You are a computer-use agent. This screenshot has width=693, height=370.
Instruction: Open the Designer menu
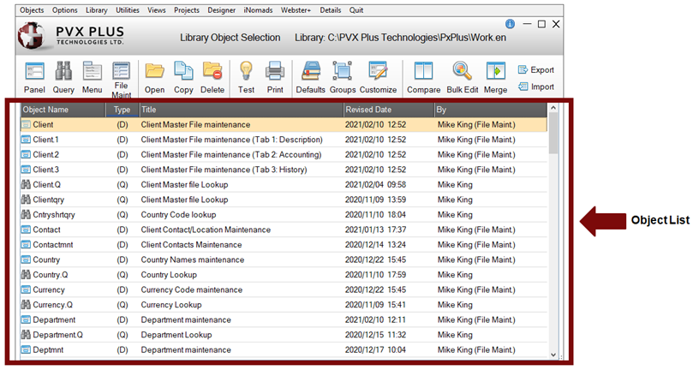(x=223, y=10)
